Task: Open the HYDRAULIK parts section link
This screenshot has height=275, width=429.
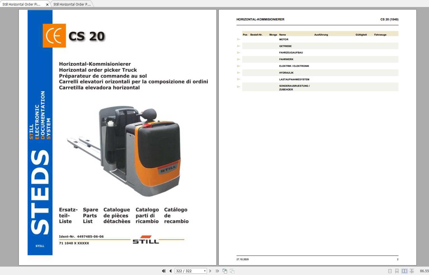Action: point(286,72)
